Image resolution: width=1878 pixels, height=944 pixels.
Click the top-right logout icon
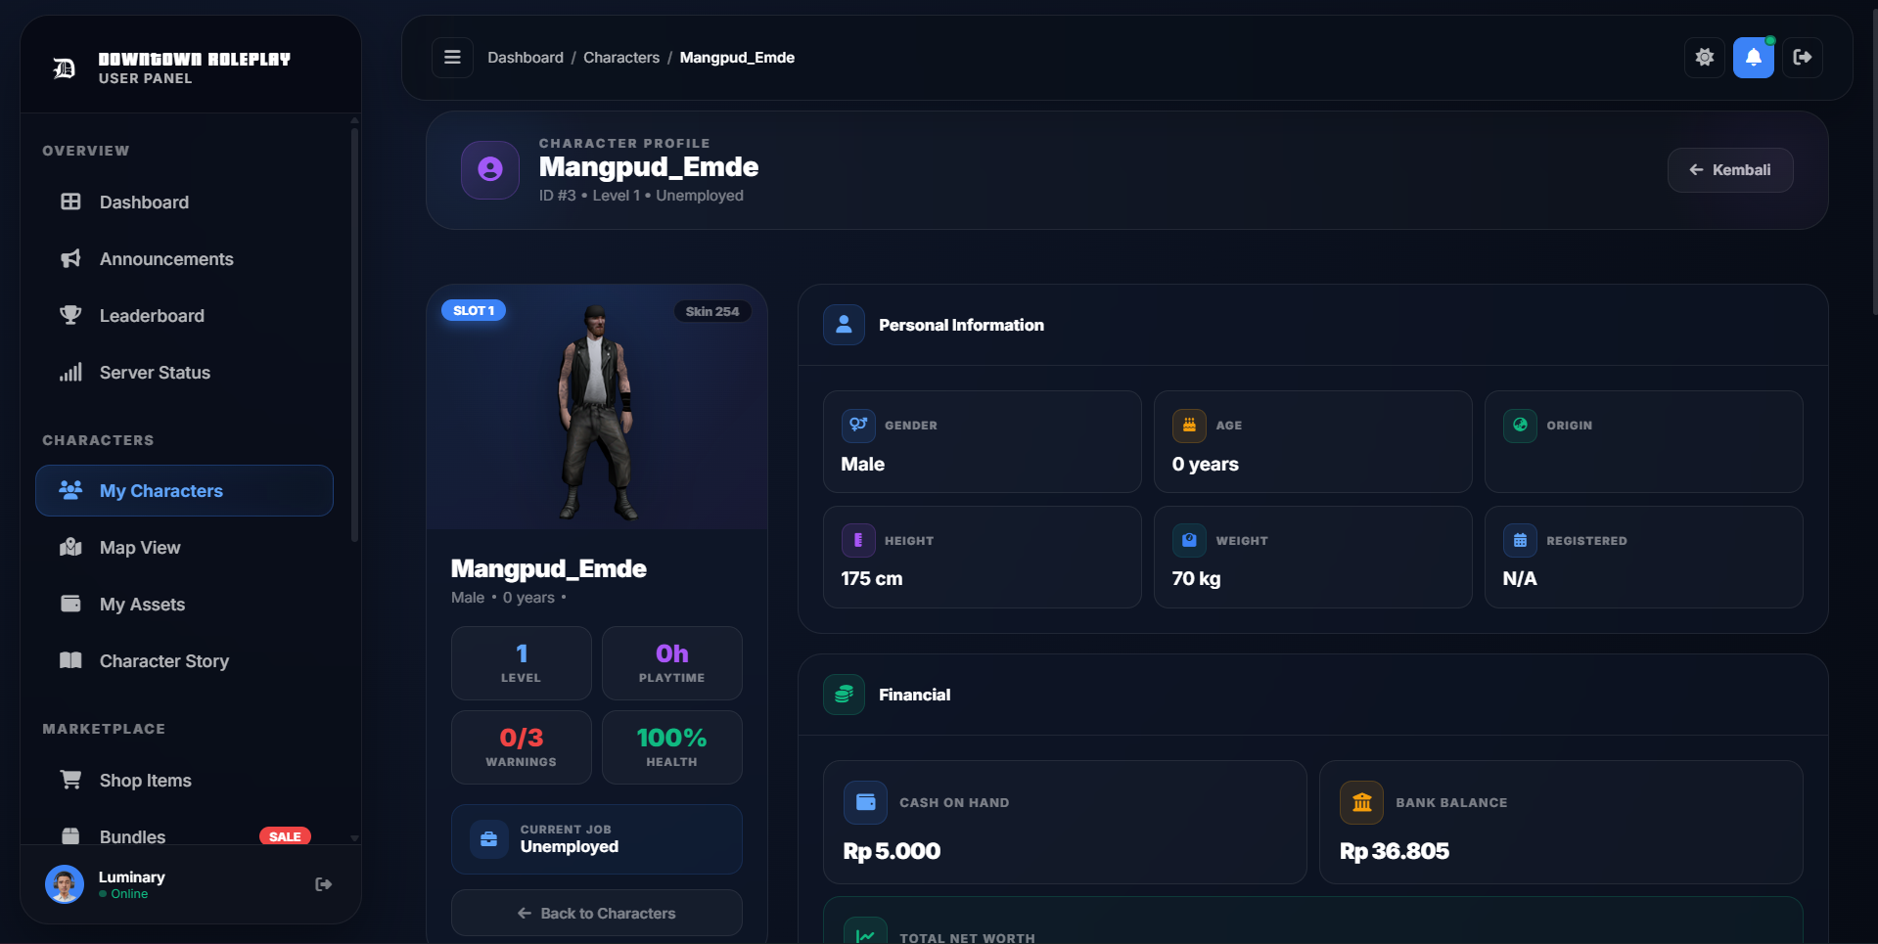(x=1802, y=58)
